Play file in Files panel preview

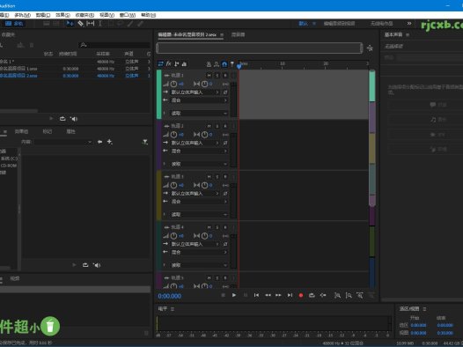click(x=51, y=118)
